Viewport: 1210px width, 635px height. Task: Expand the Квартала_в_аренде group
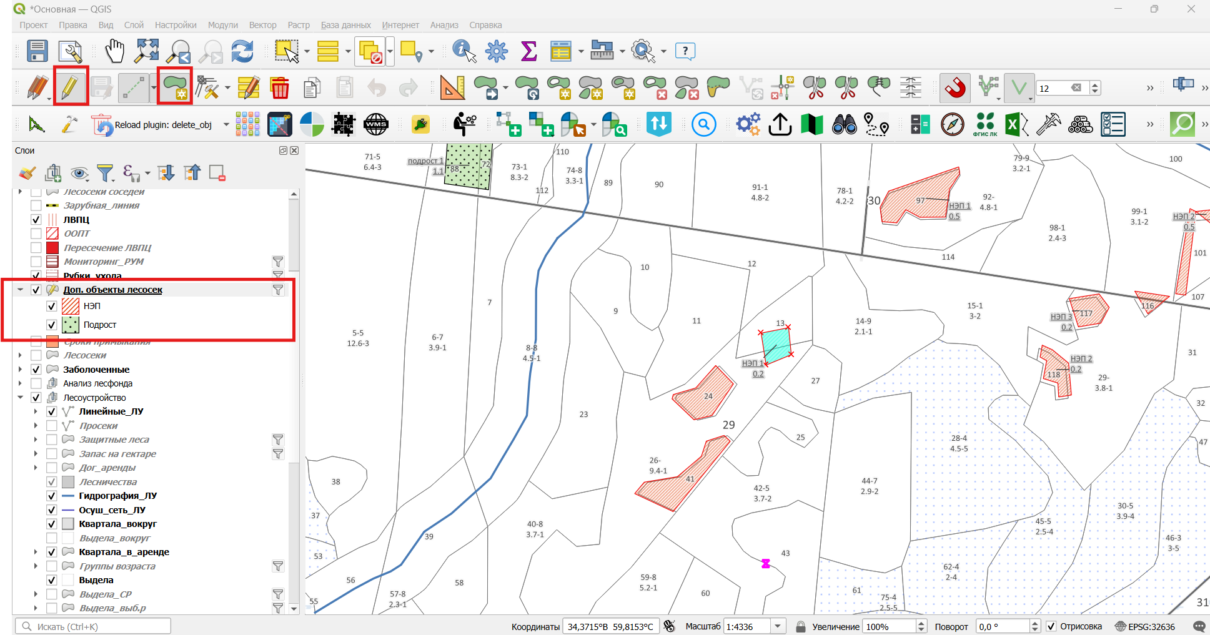(x=36, y=552)
